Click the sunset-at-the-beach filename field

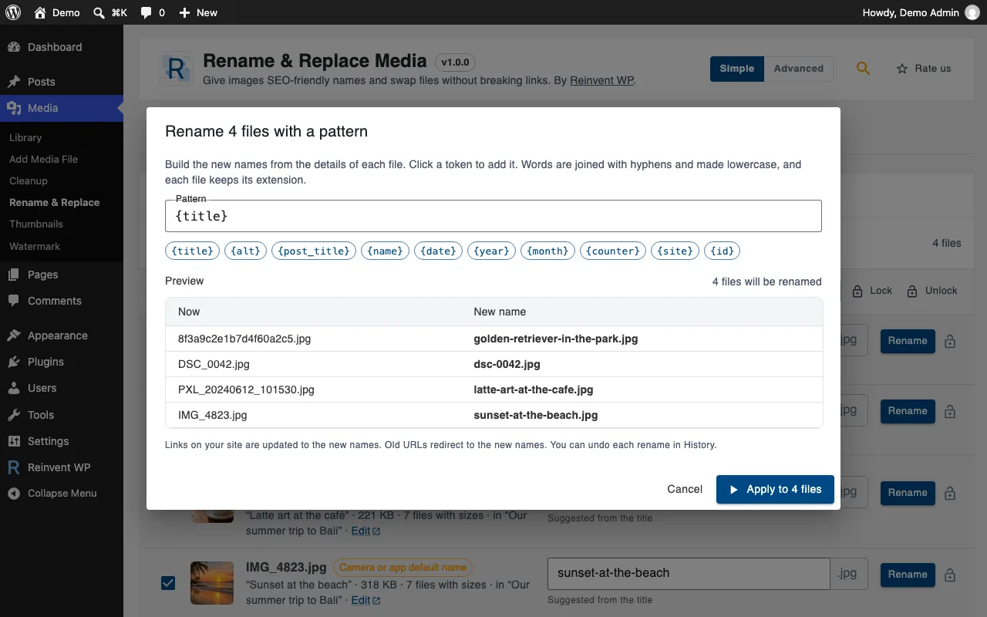click(x=689, y=573)
